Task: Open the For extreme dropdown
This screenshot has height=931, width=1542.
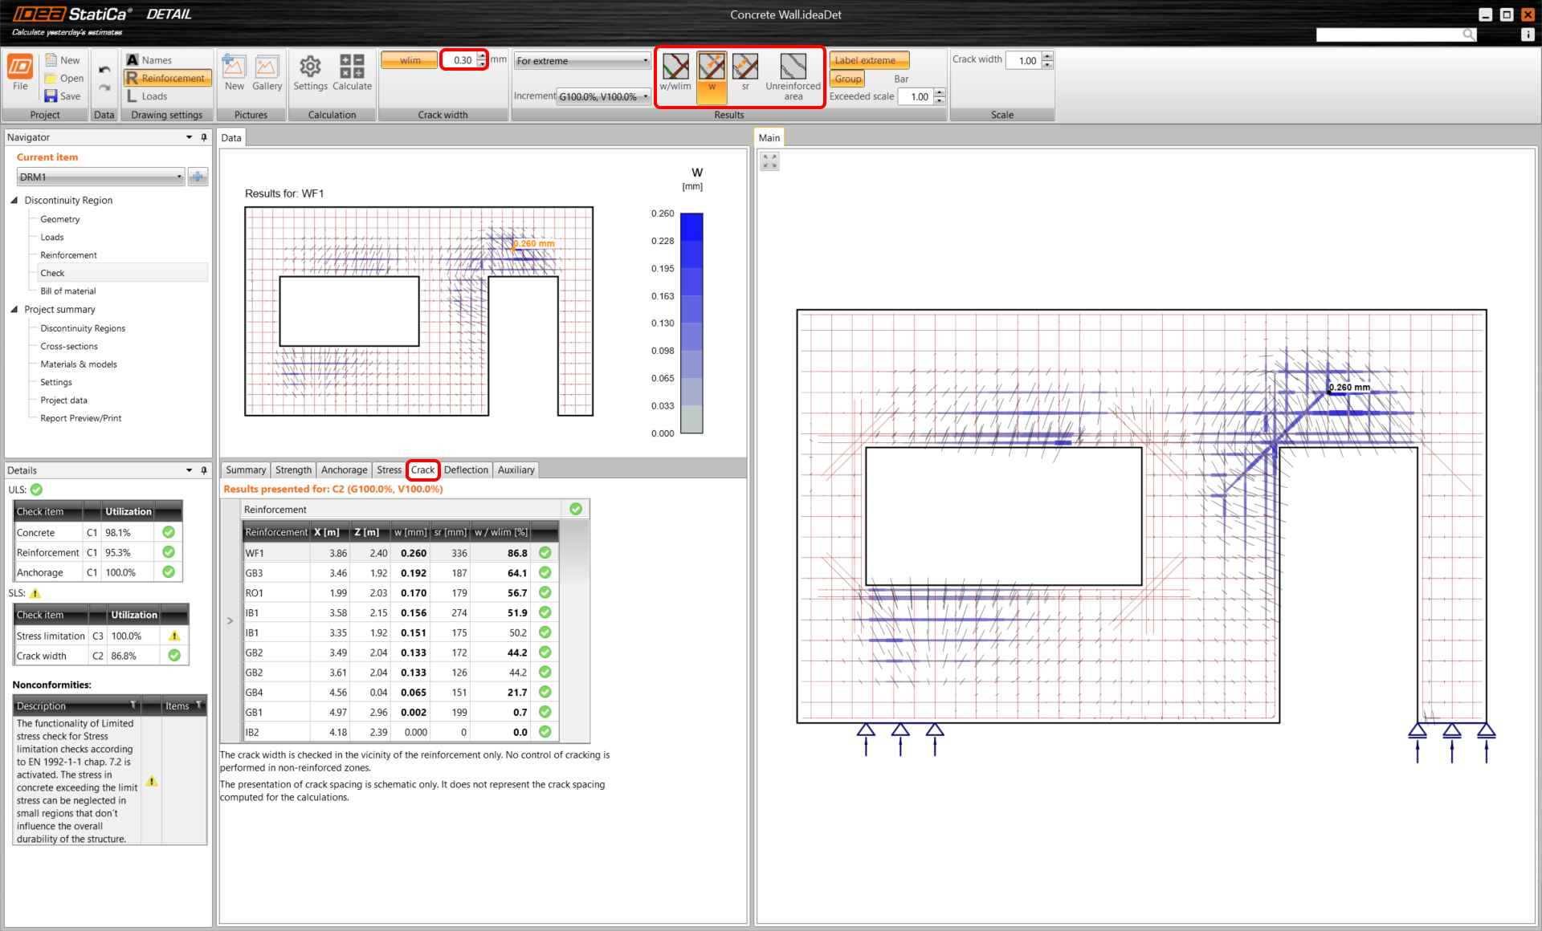Action: tap(582, 61)
